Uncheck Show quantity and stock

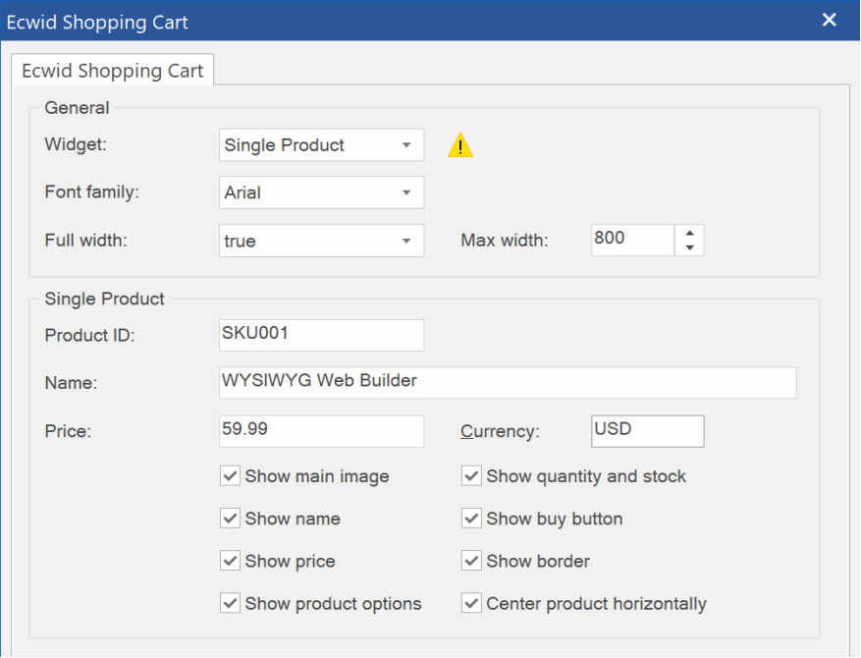[x=472, y=476]
